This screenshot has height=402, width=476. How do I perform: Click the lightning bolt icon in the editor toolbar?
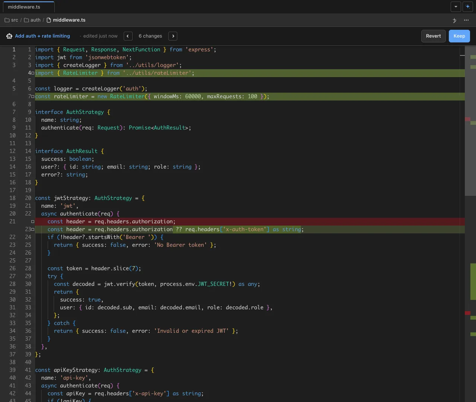click(x=454, y=20)
